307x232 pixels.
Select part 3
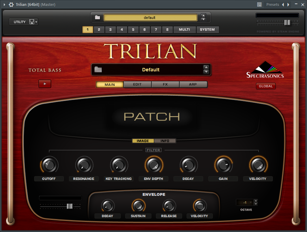coord(110,30)
